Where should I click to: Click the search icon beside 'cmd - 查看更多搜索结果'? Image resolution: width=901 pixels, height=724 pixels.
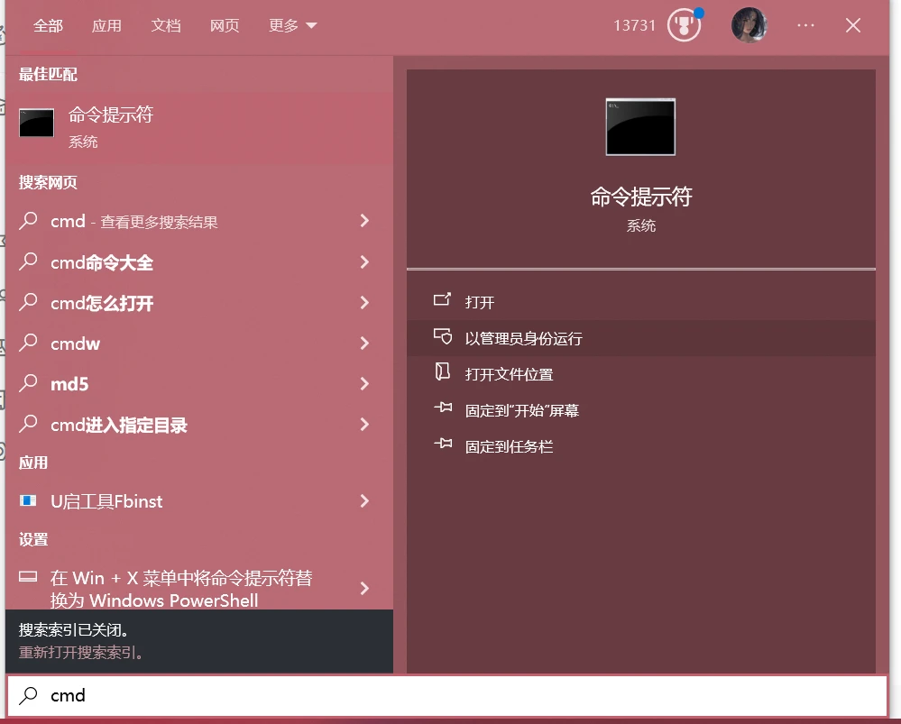pos(28,221)
